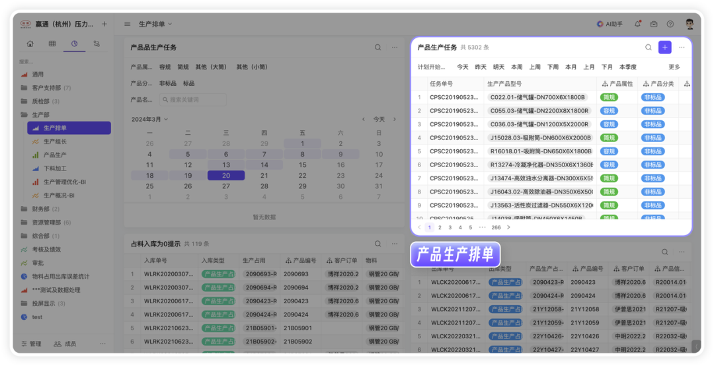Viewport: 714px width, 366px height.
Task: Open more options of bottom-right 出库 panel
Action: (x=682, y=252)
